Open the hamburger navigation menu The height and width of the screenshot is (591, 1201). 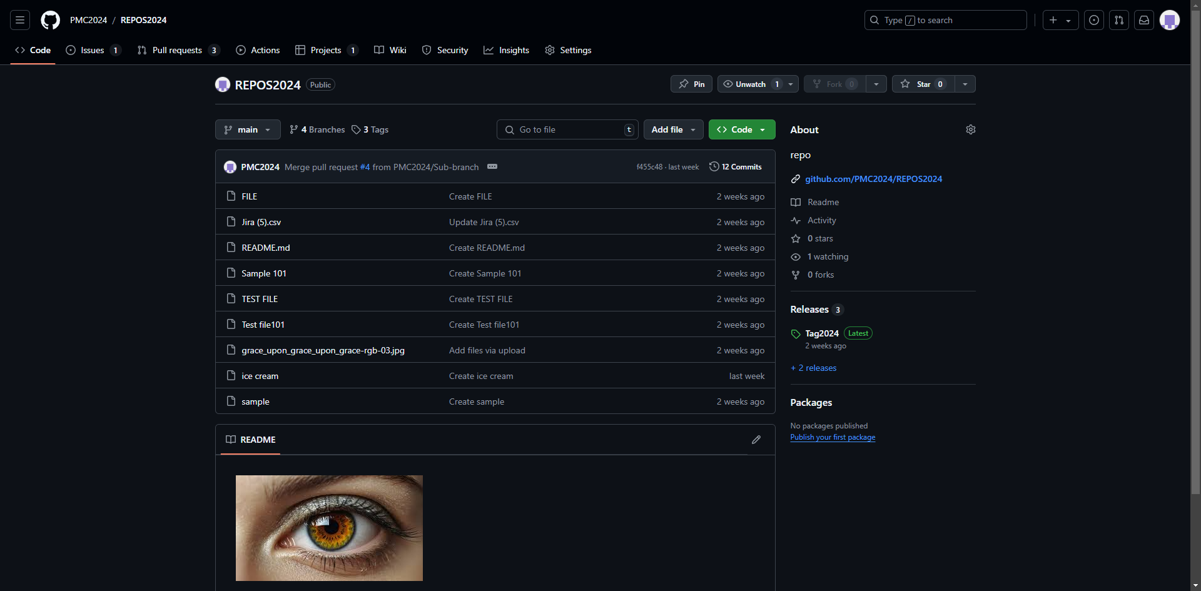tap(20, 20)
